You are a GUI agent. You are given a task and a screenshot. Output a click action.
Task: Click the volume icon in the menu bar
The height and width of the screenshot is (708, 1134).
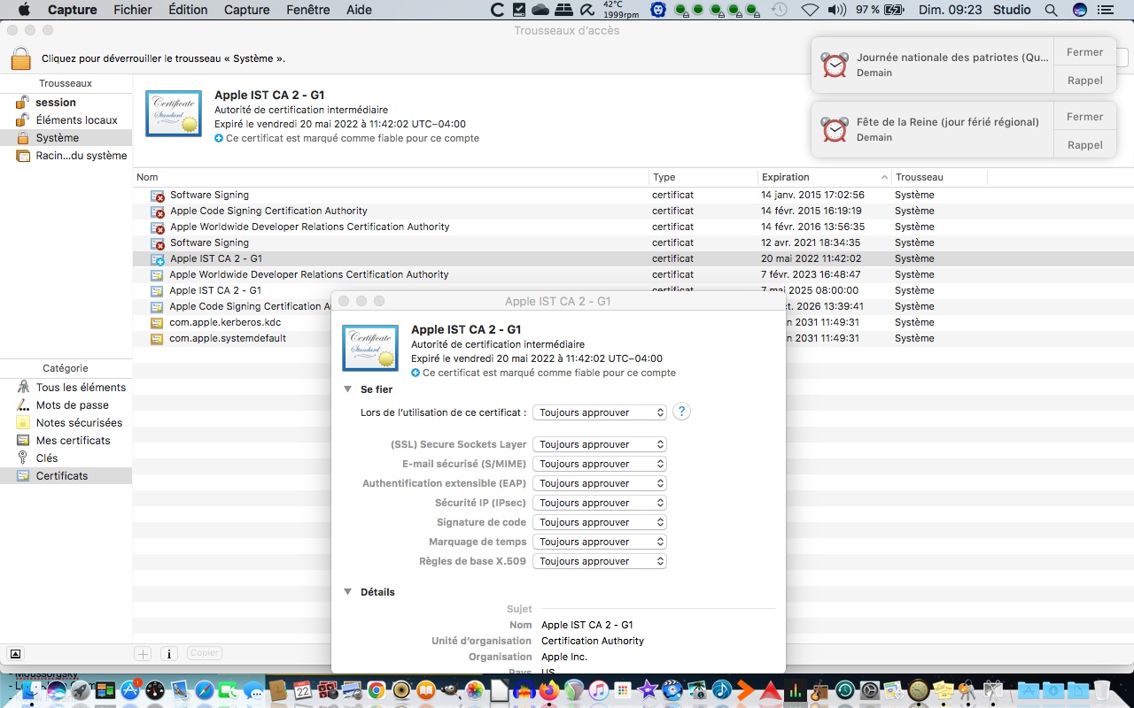tap(836, 10)
